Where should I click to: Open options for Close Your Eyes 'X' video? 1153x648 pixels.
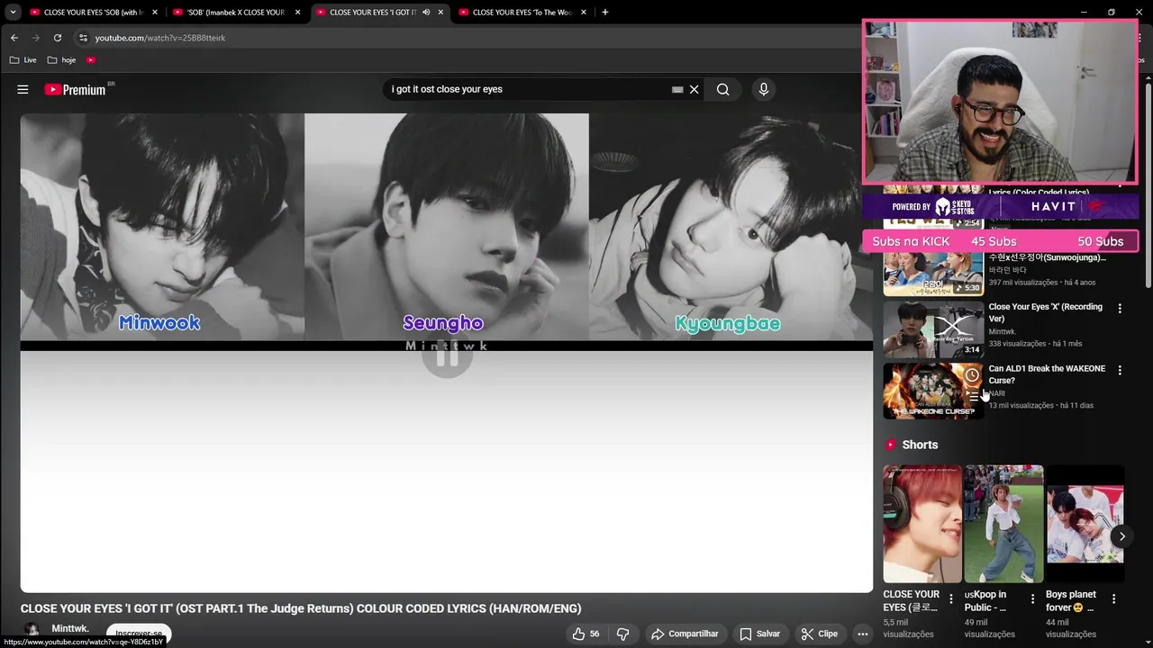coord(1120,308)
